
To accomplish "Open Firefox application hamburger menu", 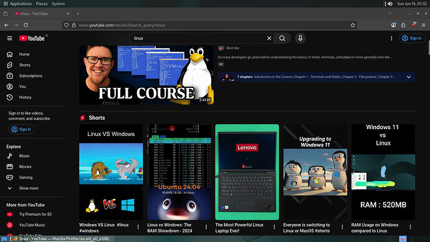I will (x=423, y=25).
